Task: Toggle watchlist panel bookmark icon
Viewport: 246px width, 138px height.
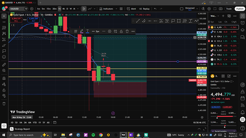Action: [242, 16]
